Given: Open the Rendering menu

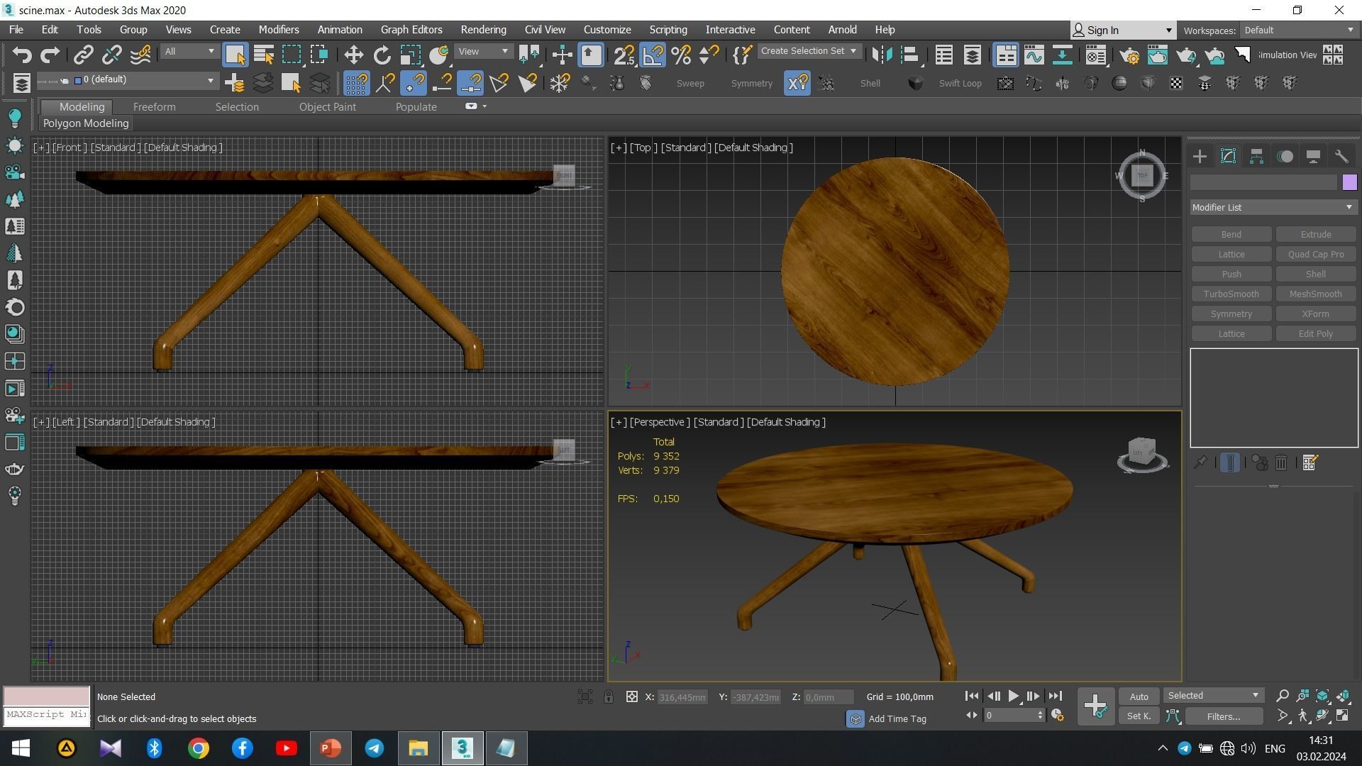Looking at the screenshot, I should (x=483, y=30).
